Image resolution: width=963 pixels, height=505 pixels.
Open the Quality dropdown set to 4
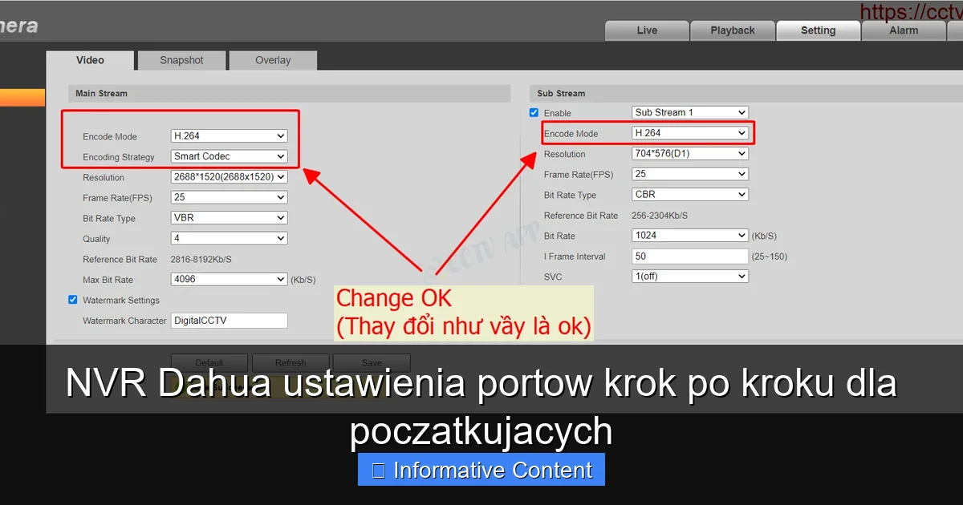pos(229,238)
